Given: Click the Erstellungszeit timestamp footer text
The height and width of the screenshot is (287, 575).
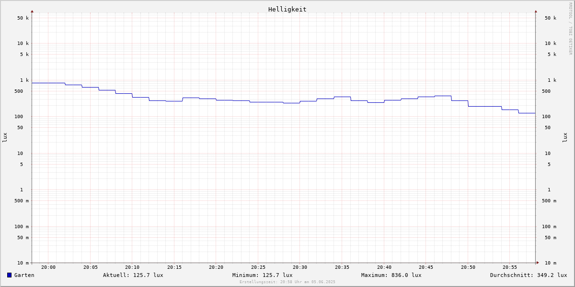Looking at the screenshot, I should pyautogui.click(x=287, y=282).
